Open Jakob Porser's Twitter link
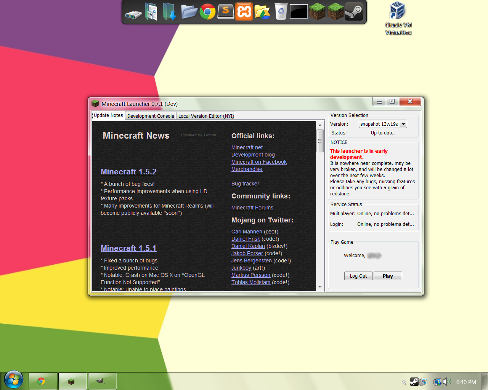 coord(247,253)
